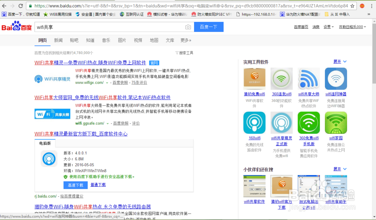Click the wifi连网神器 app icon

point(336,79)
